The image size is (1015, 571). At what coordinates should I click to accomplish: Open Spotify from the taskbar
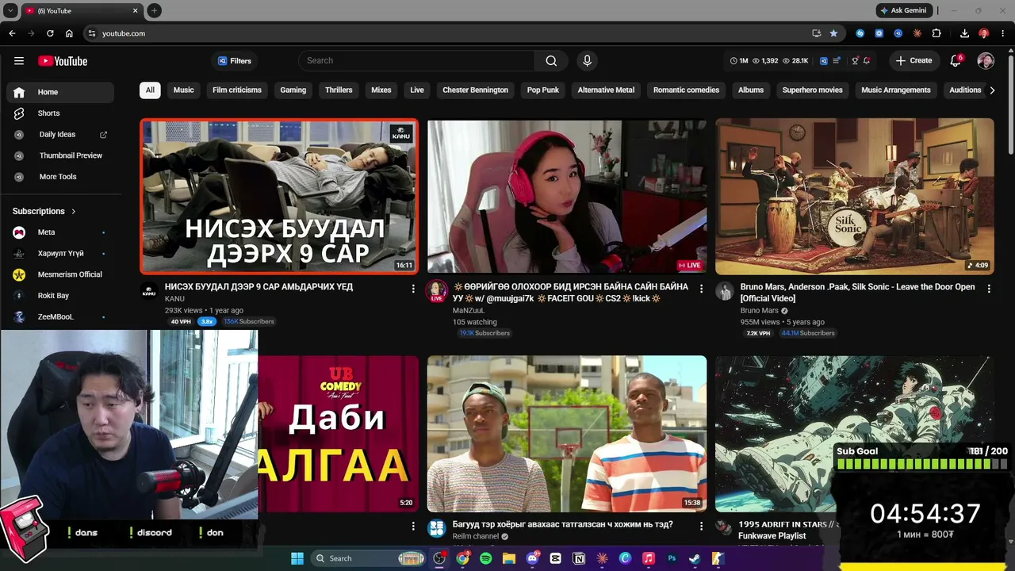click(486, 558)
